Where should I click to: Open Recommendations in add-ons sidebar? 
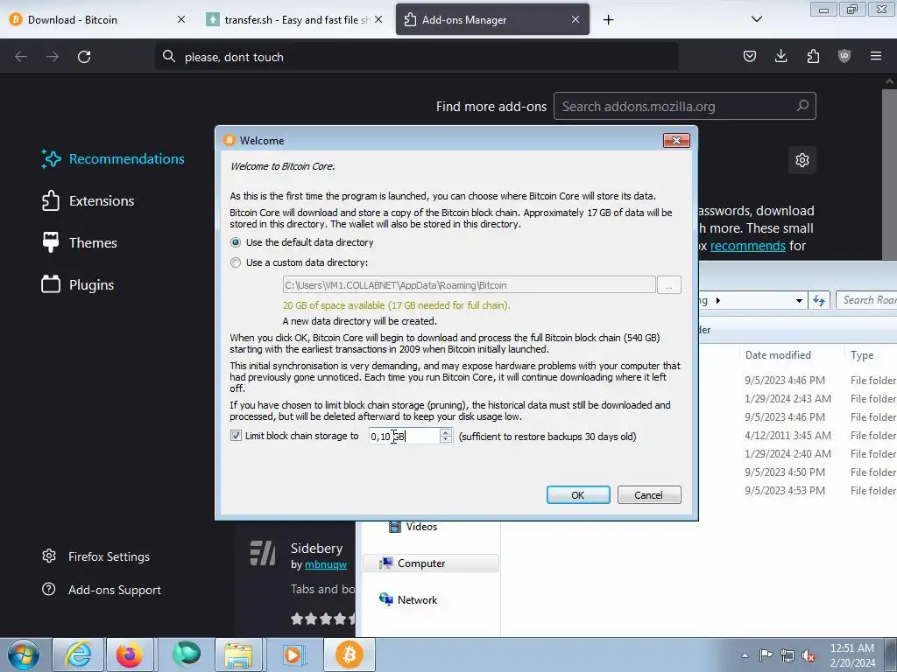click(113, 159)
